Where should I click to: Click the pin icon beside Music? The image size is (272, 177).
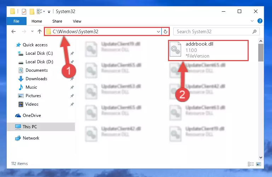72,87
